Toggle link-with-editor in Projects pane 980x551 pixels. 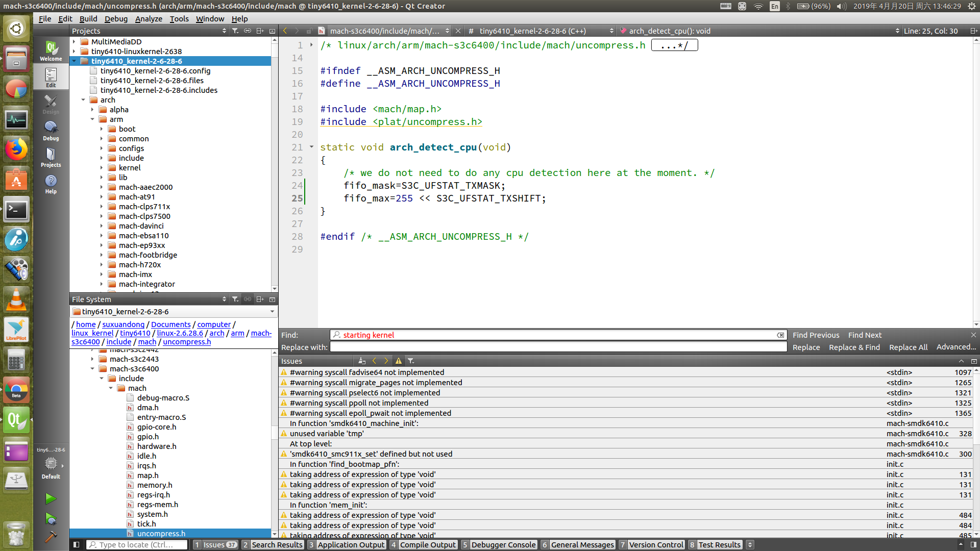click(248, 31)
